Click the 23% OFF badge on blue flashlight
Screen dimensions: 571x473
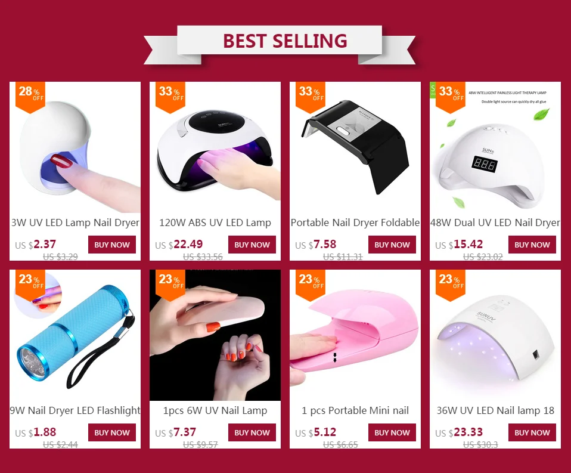30,283
